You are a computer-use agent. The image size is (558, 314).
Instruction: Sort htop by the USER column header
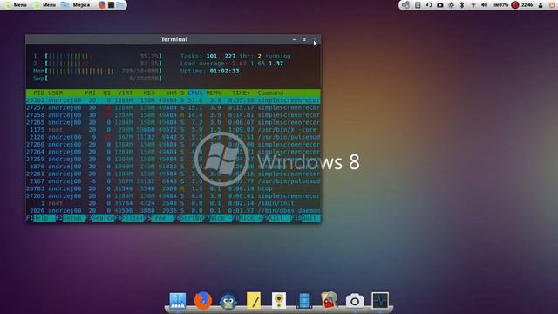coord(56,93)
